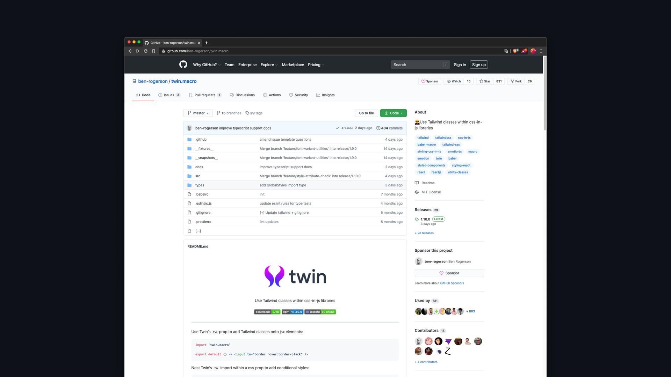The image size is (671, 377).
Task: Sponsor the repository via heart button
Action: coord(430,81)
